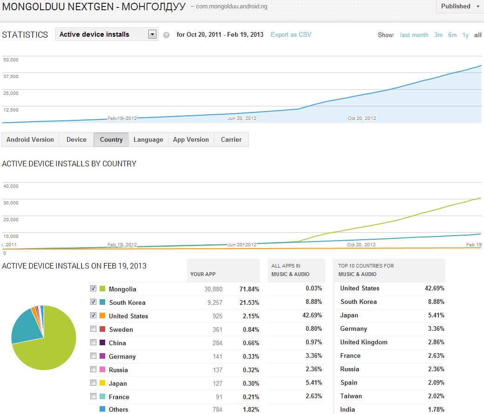Image resolution: width=484 pixels, height=414 pixels.
Task: Uncheck the South Korea checkbox
Action: (93, 302)
